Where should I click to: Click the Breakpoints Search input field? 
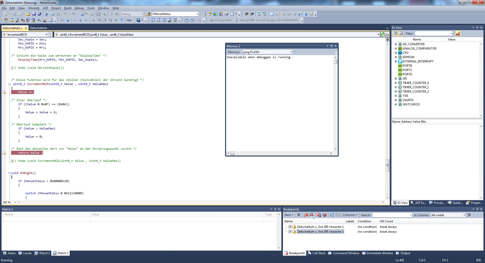[392, 215]
